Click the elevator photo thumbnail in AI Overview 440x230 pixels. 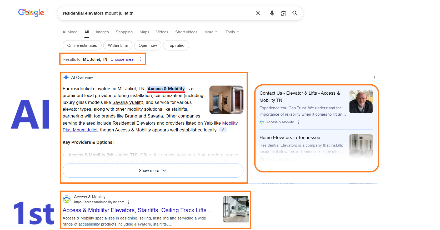point(226,100)
